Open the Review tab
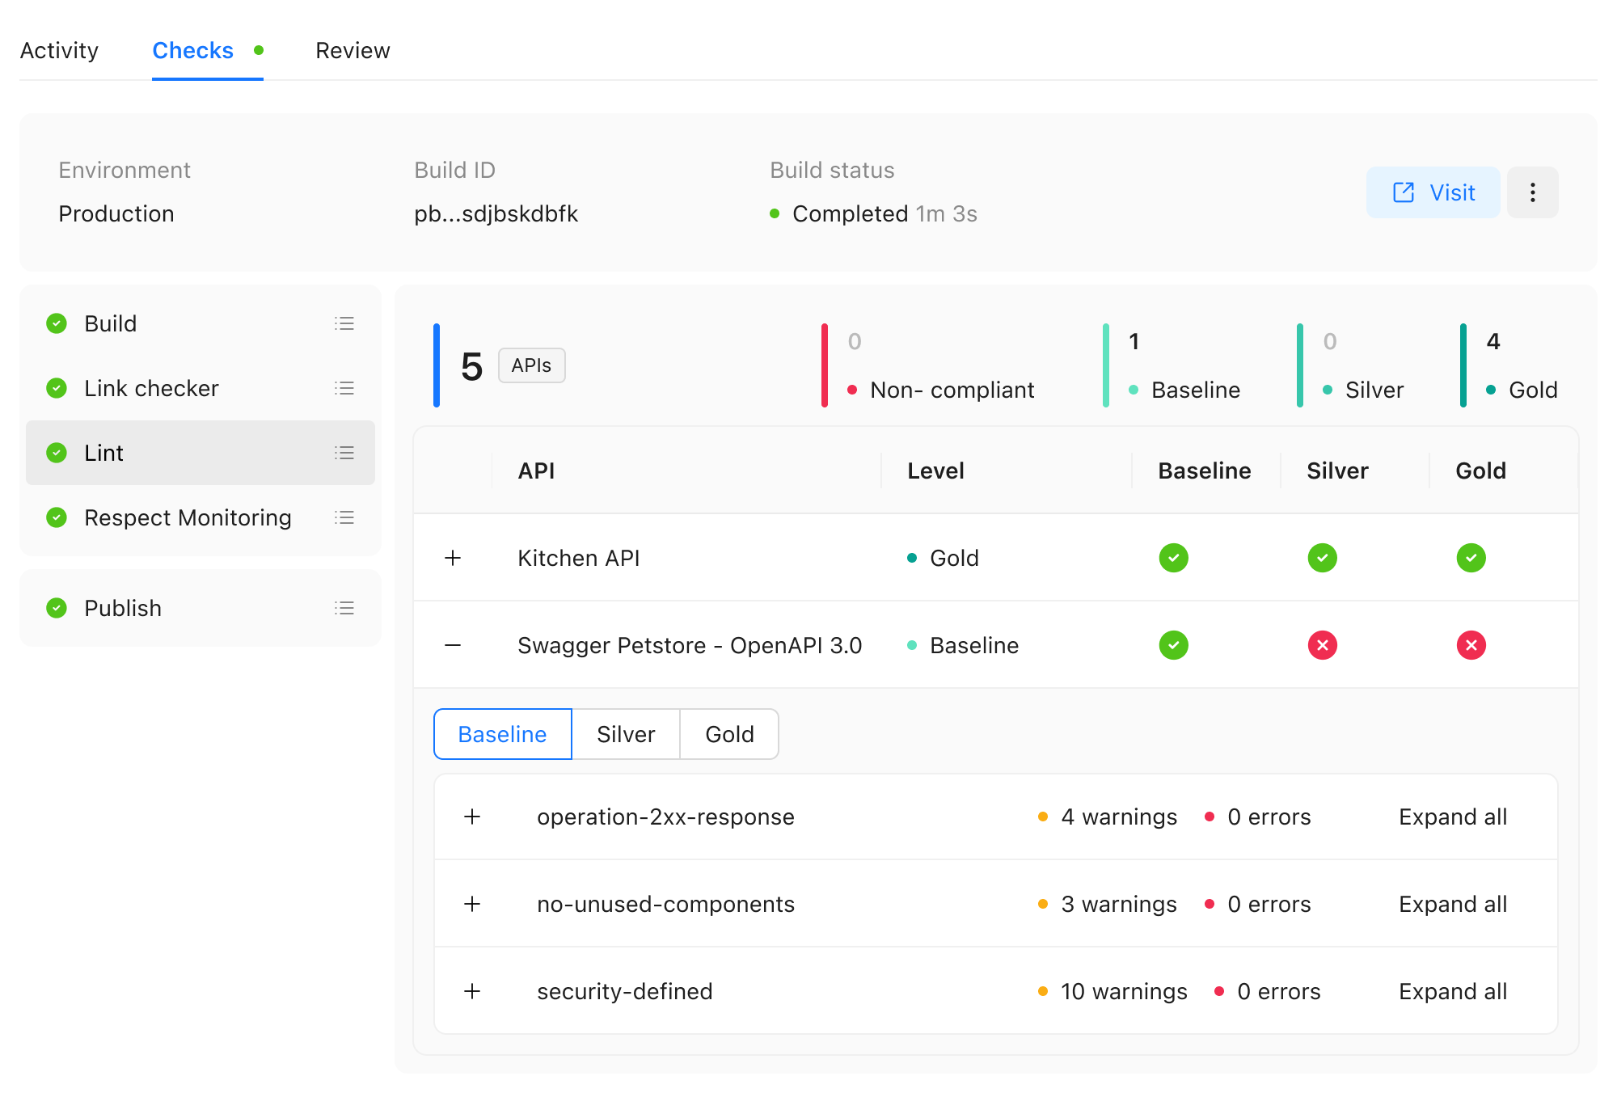1617x1093 pixels. coord(353,50)
